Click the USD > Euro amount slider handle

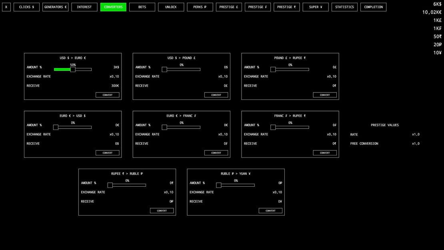point(73,69)
